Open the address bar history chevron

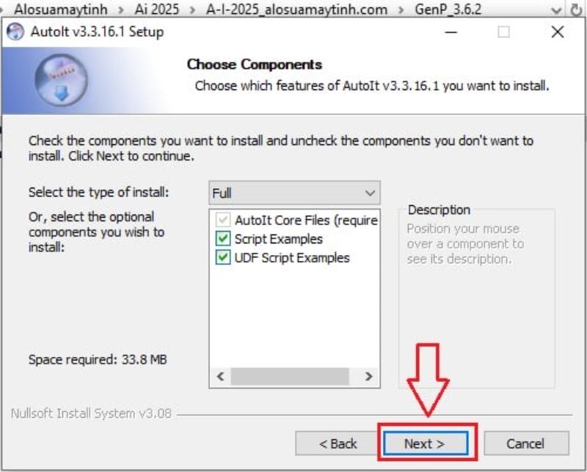pyautogui.click(x=556, y=10)
